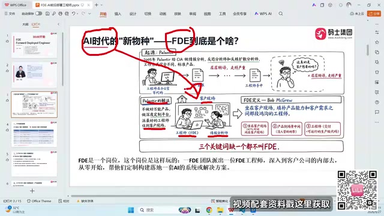Screen dimensions: 384x216
Task: Click the WPS icon on the taskbar
Action: coord(231,210)
